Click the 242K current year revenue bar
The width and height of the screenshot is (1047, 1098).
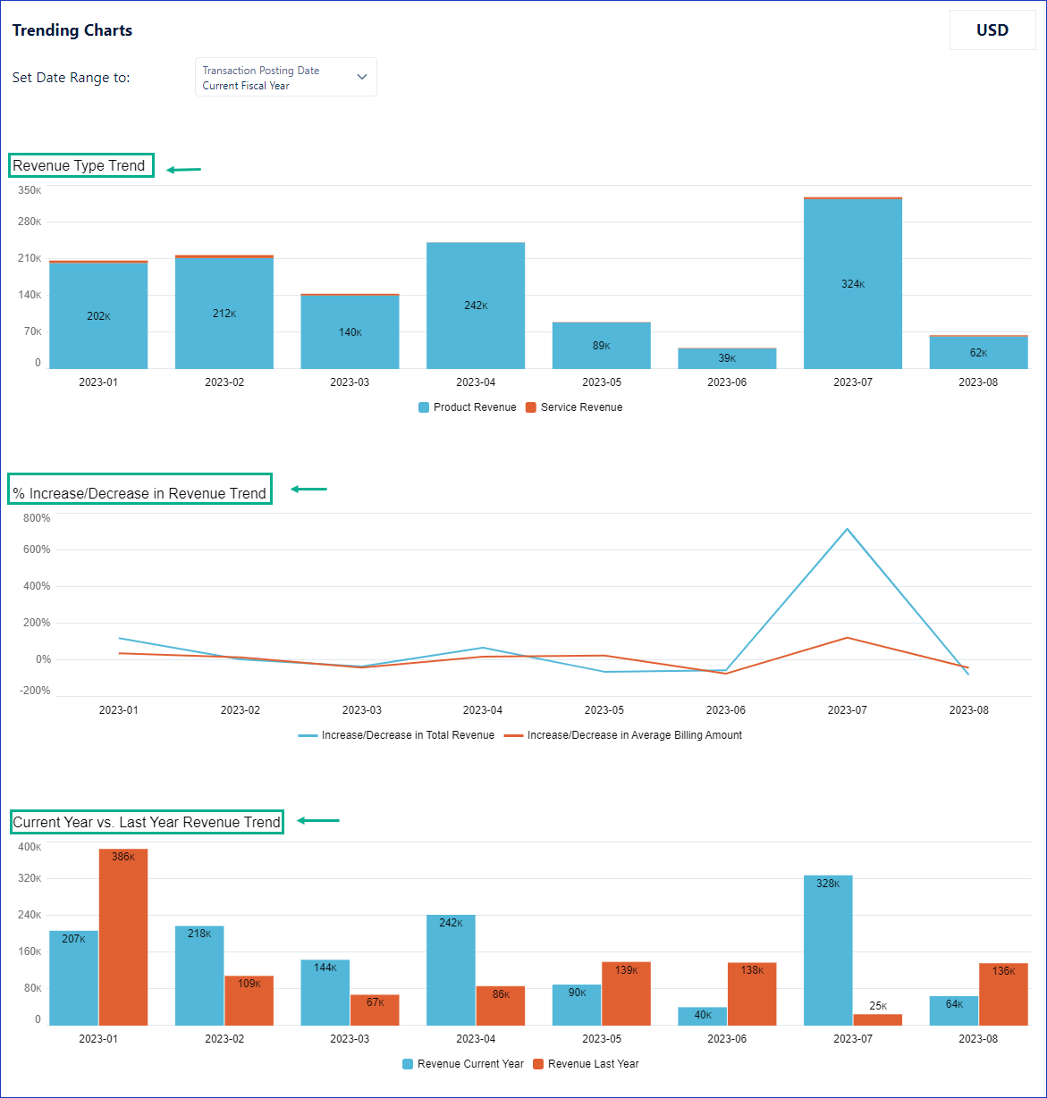coord(451,969)
